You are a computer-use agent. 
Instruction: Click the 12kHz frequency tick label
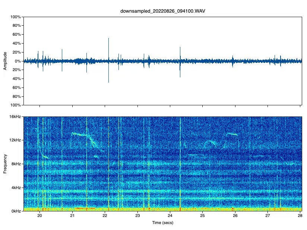15,140
